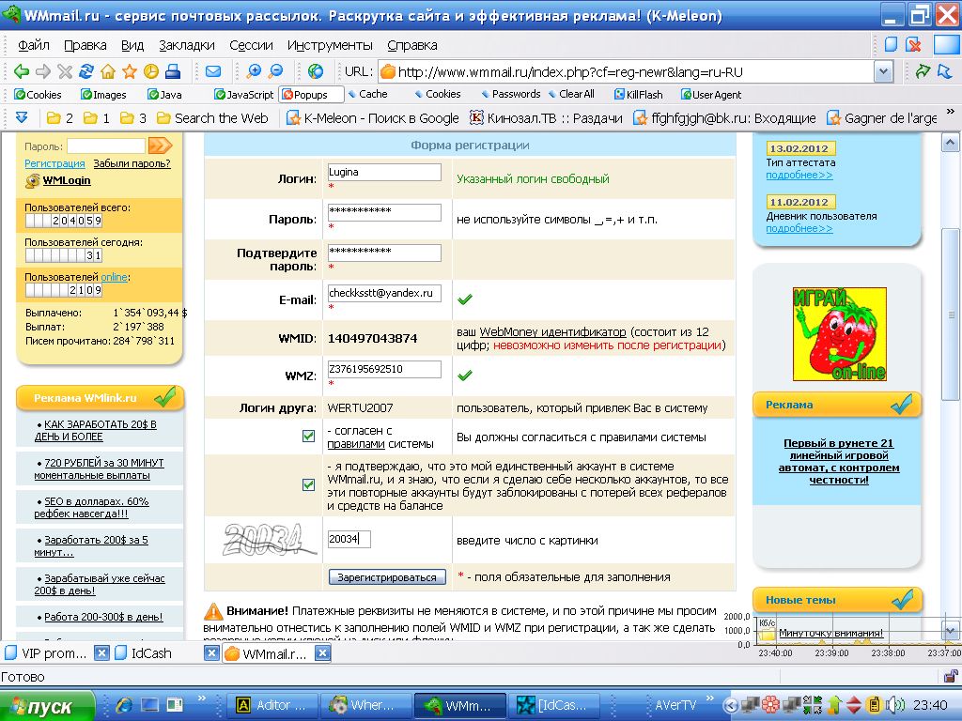Click into the Логин field containing Lugina
The width and height of the screenshot is (962, 721).
(x=383, y=173)
